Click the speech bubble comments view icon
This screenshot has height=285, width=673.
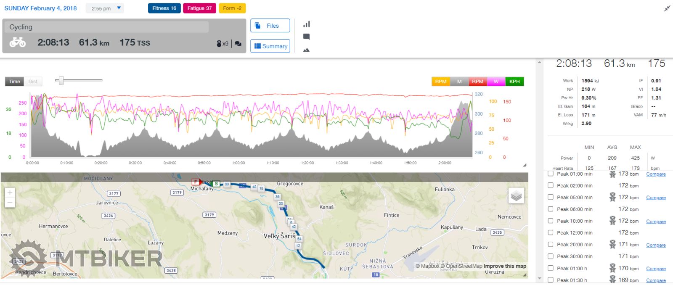coord(307,37)
